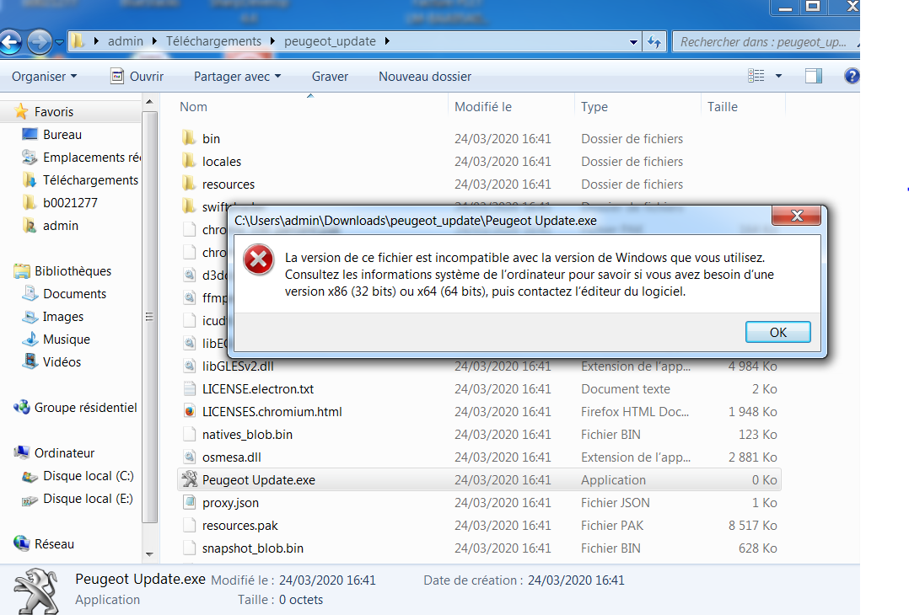Click Ouvrir in the toolbar

tap(137, 77)
